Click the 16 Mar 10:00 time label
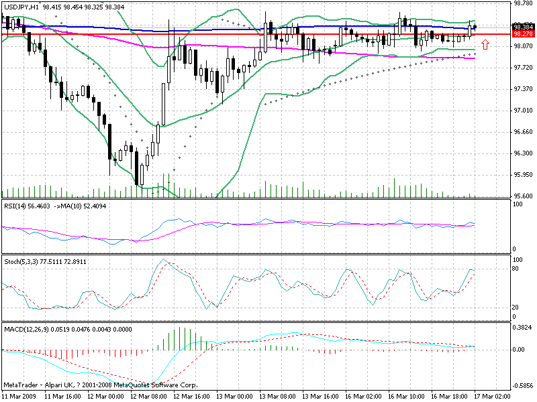Viewport: 537px width, 402px height. tap(407, 396)
